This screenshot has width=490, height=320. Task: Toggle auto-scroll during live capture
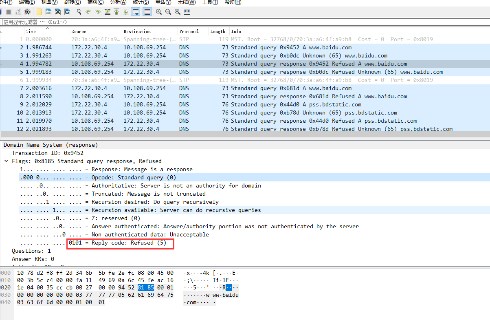pos(136,12)
